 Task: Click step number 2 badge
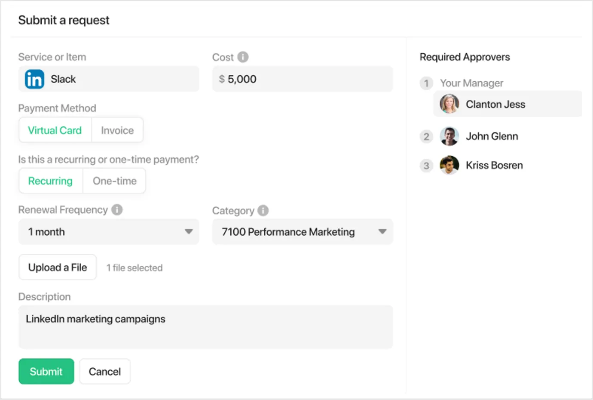coord(426,137)
